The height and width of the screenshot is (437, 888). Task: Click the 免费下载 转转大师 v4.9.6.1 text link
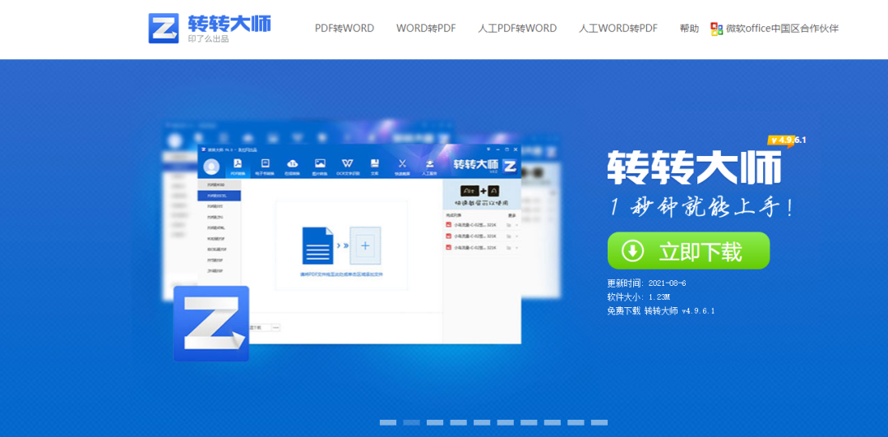(x=660, y=311)
